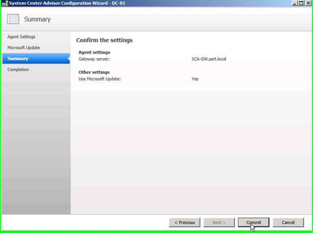Click the Yes value for Microsoft Update

tap(195, 79)
